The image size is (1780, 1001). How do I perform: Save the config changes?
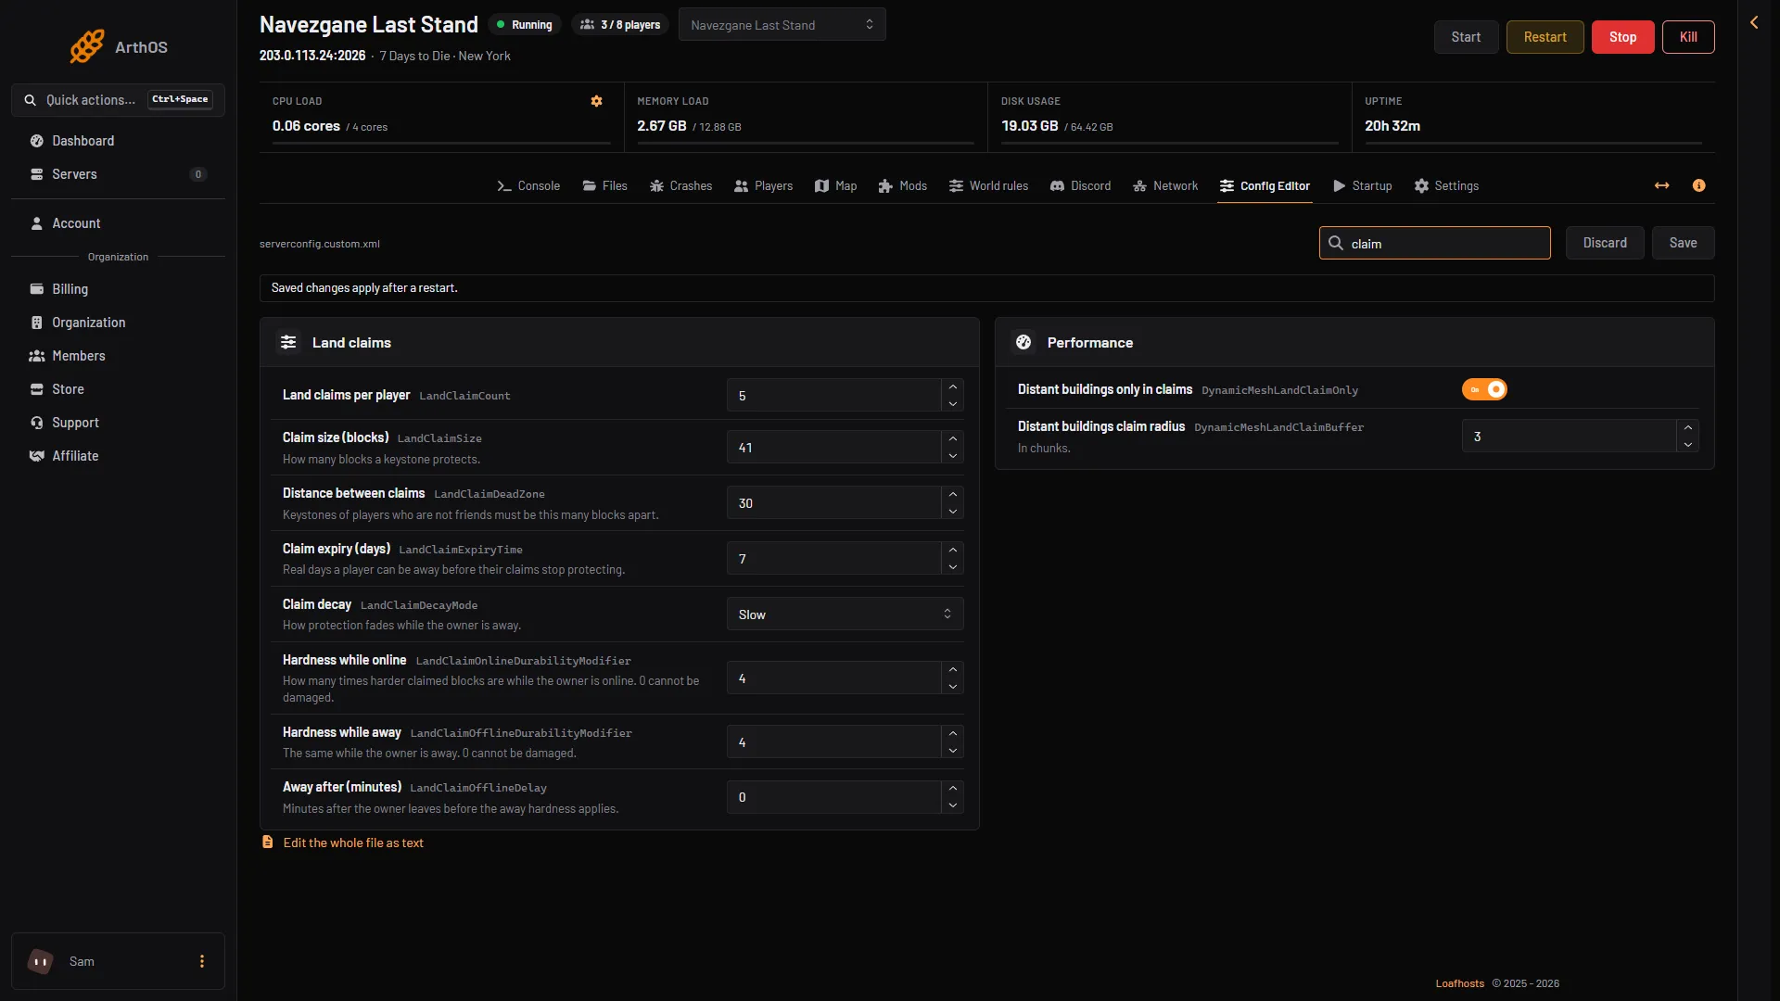[1683, 243]
